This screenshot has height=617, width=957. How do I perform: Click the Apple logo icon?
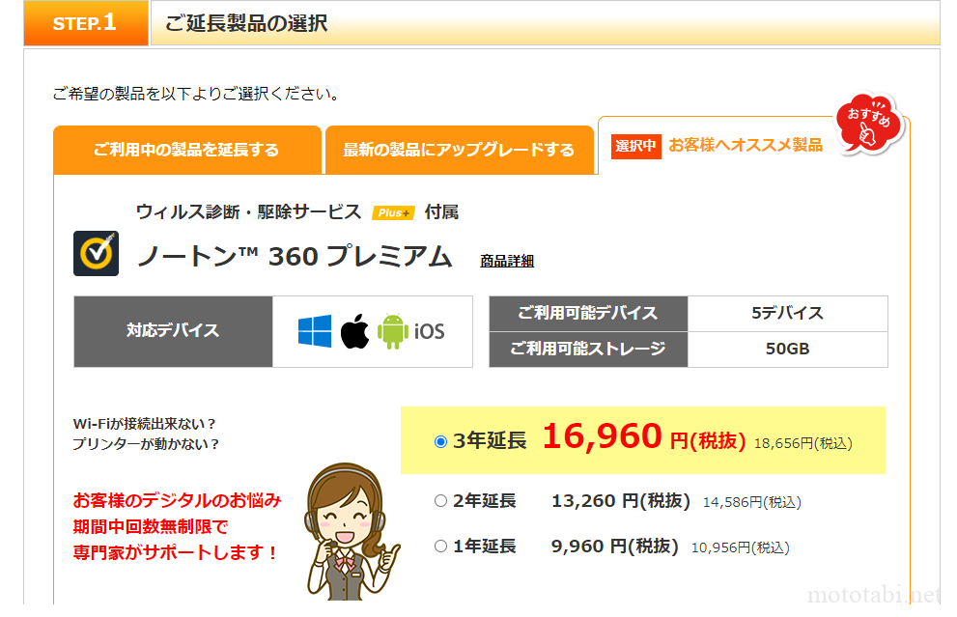(x=354, y=331)
